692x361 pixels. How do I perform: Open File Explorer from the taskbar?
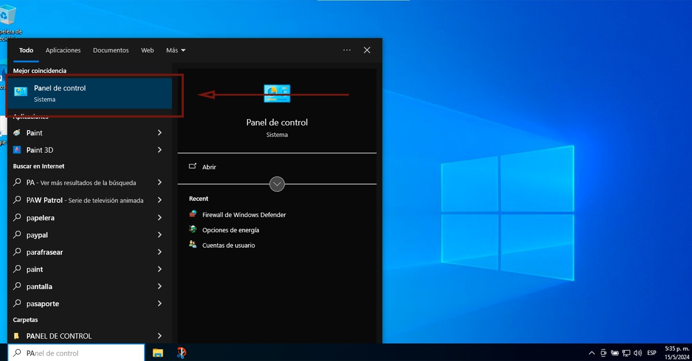(158, 353)
